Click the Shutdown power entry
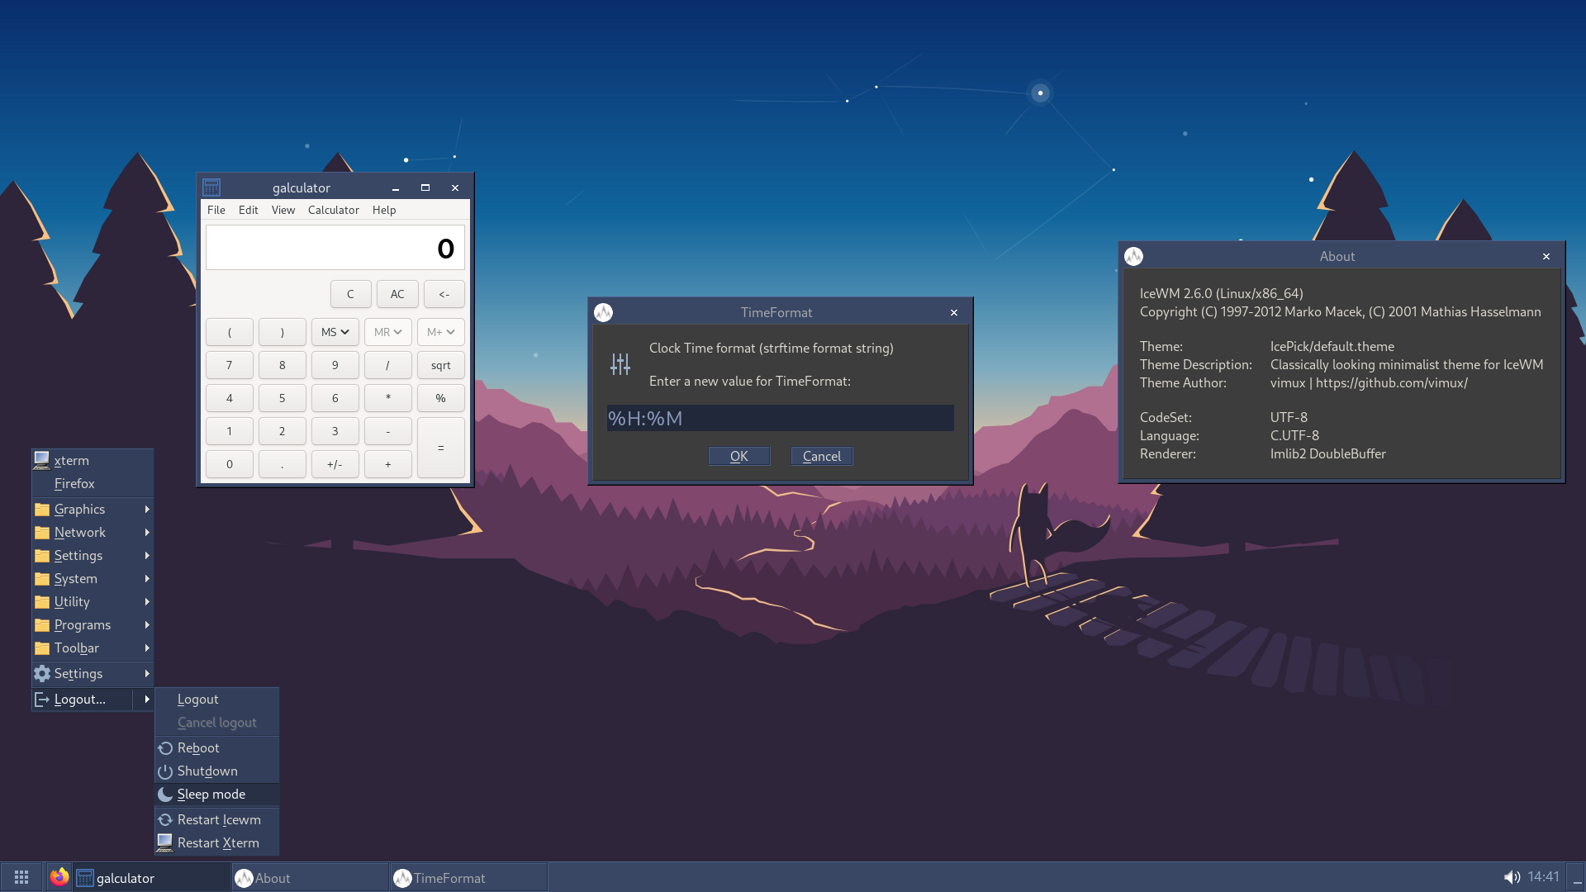The height and width of the screenshot is (892, 1586). click(207, 771)
